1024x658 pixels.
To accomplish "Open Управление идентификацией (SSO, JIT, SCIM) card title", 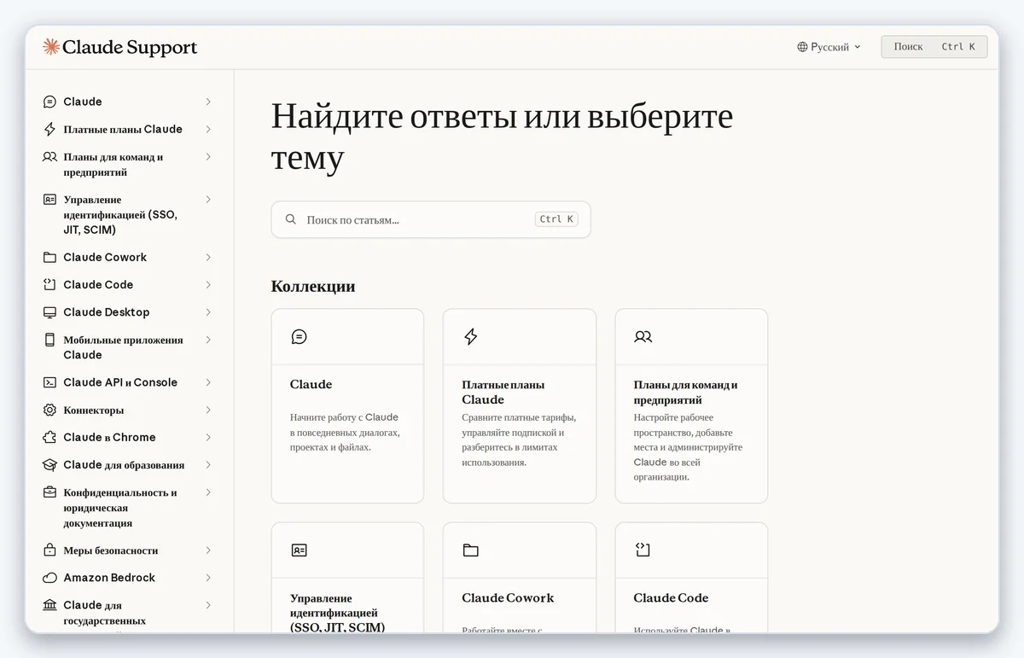I will [x=337, y=613].
